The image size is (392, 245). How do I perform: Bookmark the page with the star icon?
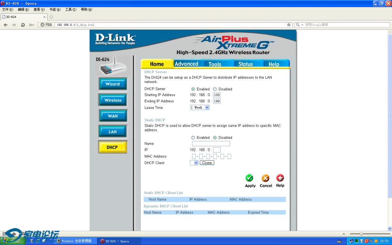(289, 25)
